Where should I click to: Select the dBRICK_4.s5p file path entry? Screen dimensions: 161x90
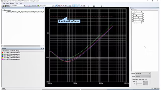[x=26, y=12]
